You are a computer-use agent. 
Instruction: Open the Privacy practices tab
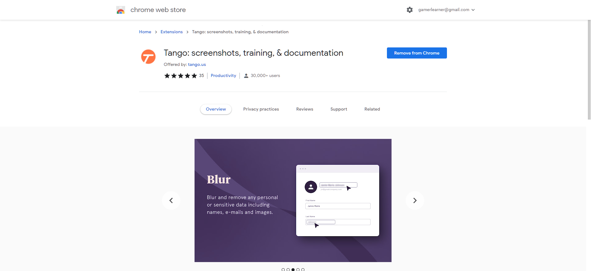(x=261, y=109)
